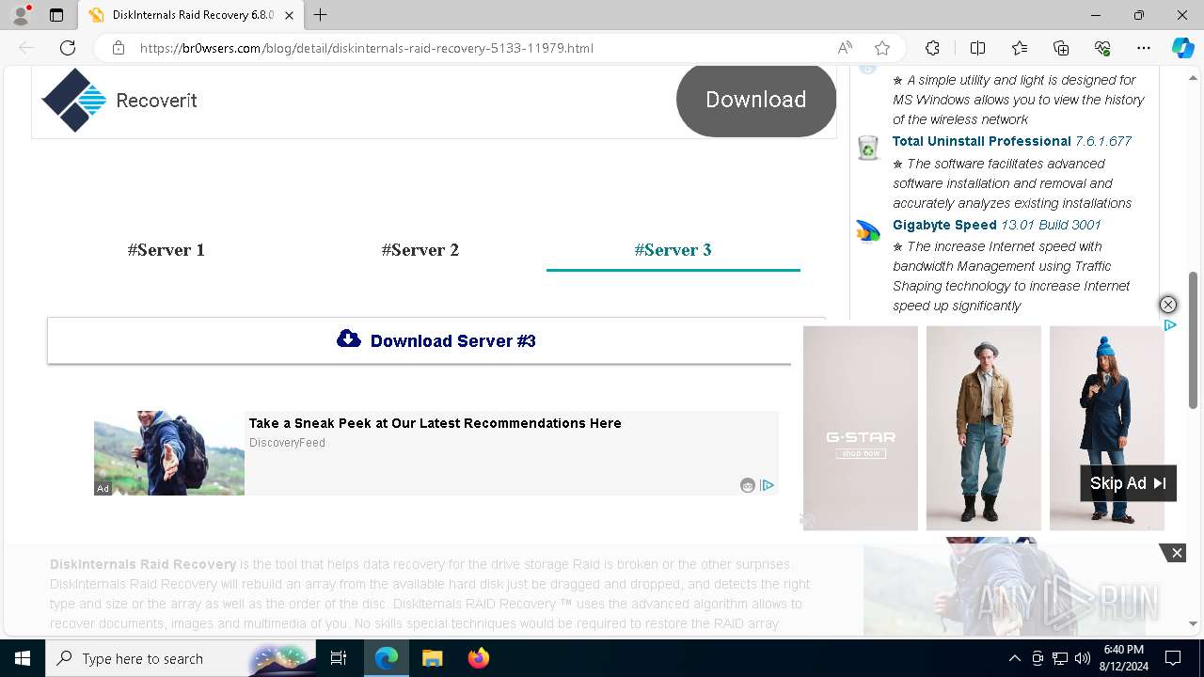The image size is (1204, 677).
Task: Close the floating video ad overlay
Action: click(1167, 305)
